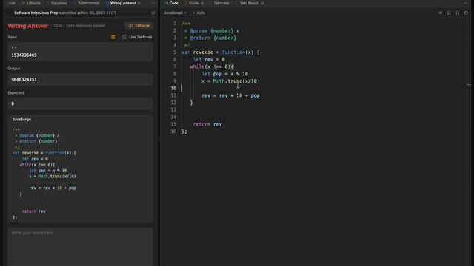Click the format code icon in editor toolbar
Viewport: 474px width, 266px height.
pos(441,13)
